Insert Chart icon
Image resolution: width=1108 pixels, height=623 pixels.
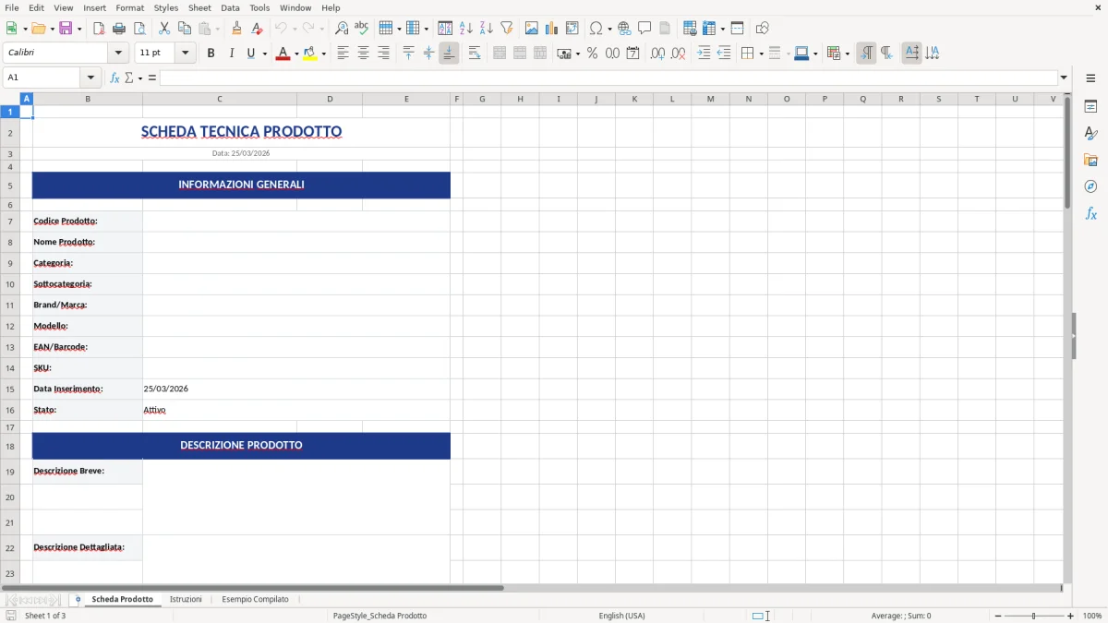552,28
